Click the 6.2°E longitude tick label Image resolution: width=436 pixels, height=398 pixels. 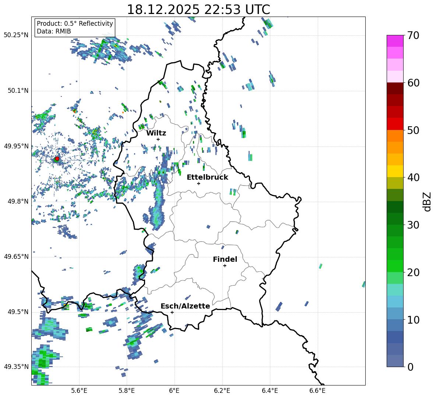coord(222,390)
